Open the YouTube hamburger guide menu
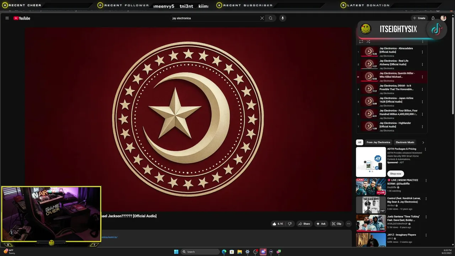The height and width of the screenshot is (256, 455). coord(7,18)
